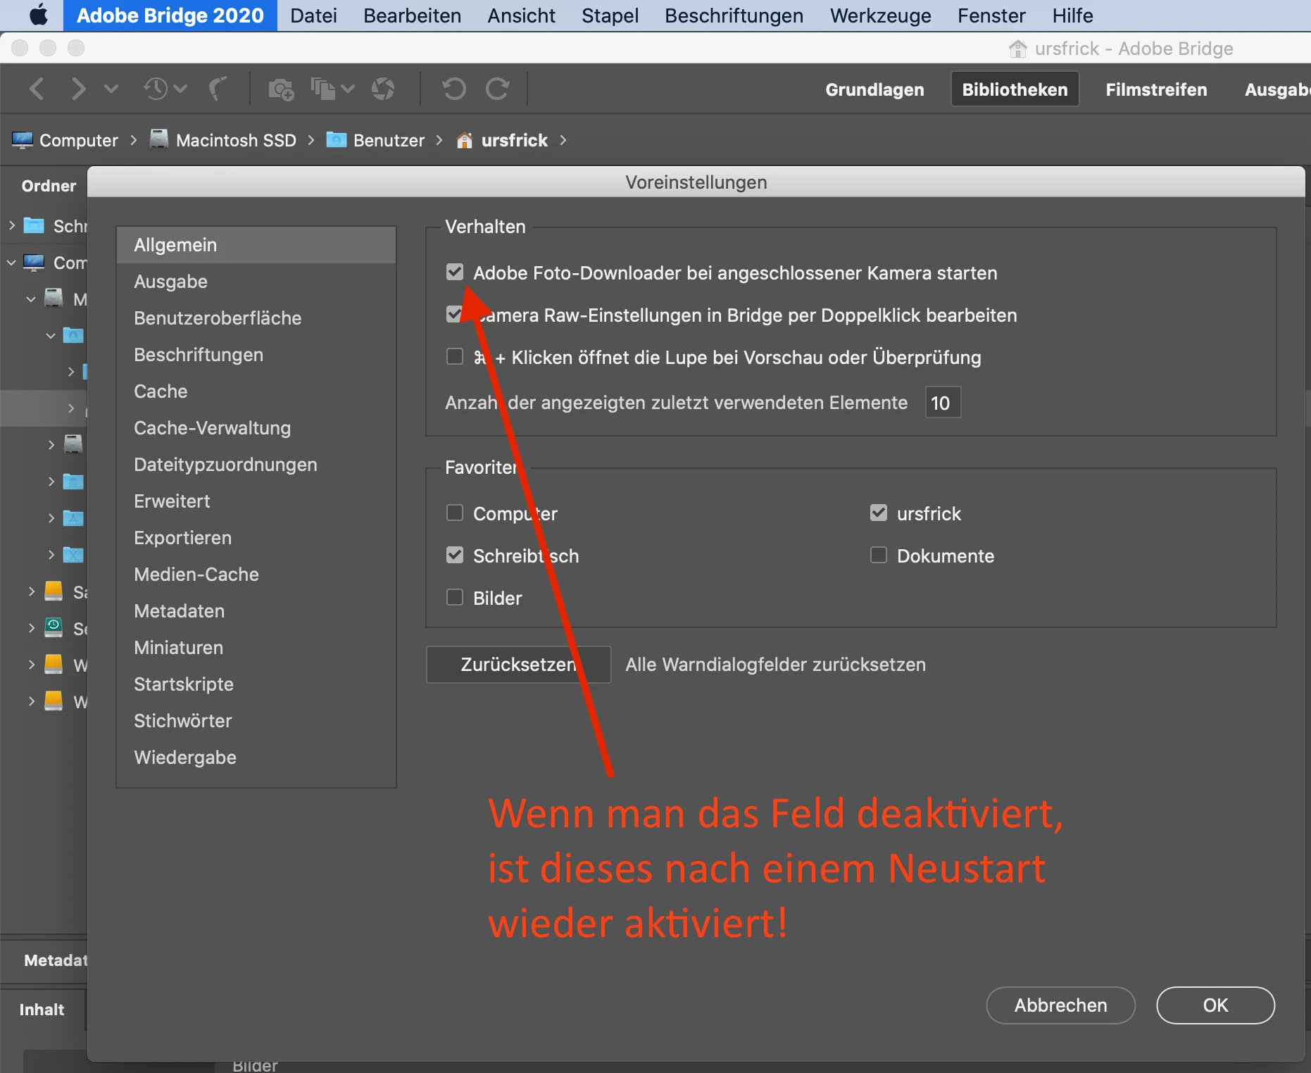The image size is (1311, 1073).
Task: Switch to Grundlagen workspace
Action: [874, 89]
